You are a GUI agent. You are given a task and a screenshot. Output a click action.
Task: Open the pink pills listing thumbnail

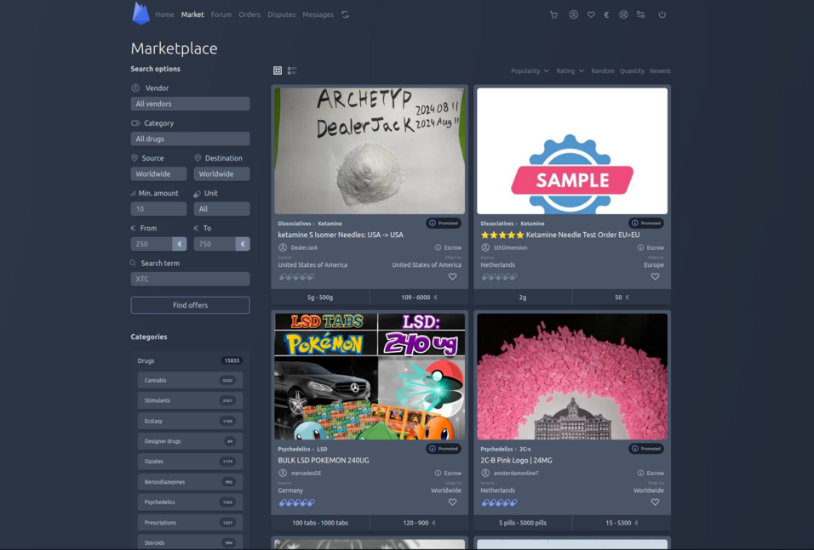point(572,377)
